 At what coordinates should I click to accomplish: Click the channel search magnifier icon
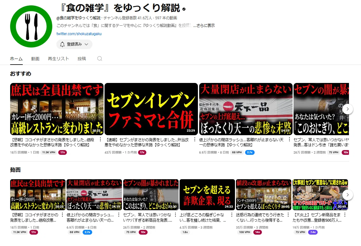pyautogui.click(x=100, y=59)
